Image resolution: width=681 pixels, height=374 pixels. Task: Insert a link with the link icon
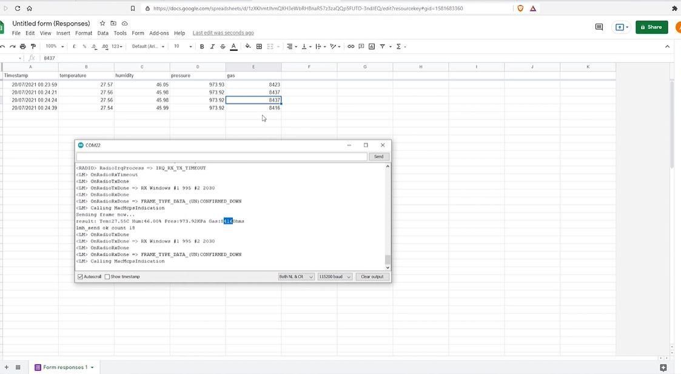click(351, 47)
